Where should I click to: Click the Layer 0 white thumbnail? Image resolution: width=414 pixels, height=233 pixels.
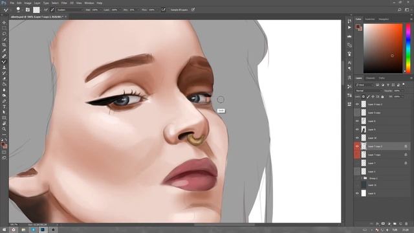click(364, 194)
